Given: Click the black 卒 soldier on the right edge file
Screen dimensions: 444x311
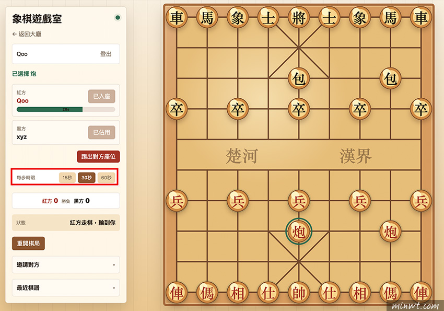Looking at the screenshot, I should (421, 109).
